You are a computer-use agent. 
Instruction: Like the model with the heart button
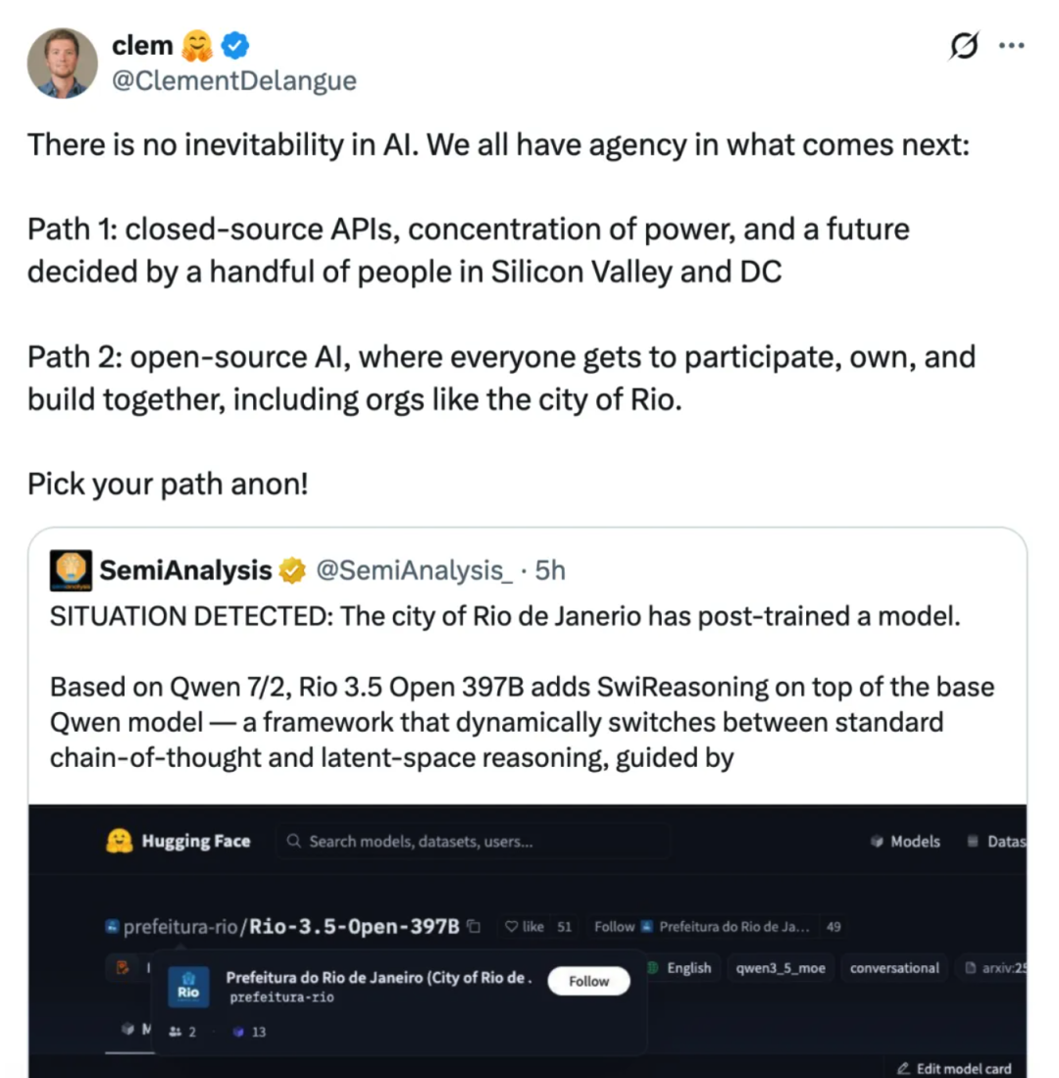525,927
